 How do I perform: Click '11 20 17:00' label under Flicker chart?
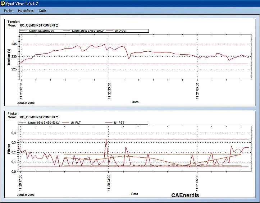[20, 183]
